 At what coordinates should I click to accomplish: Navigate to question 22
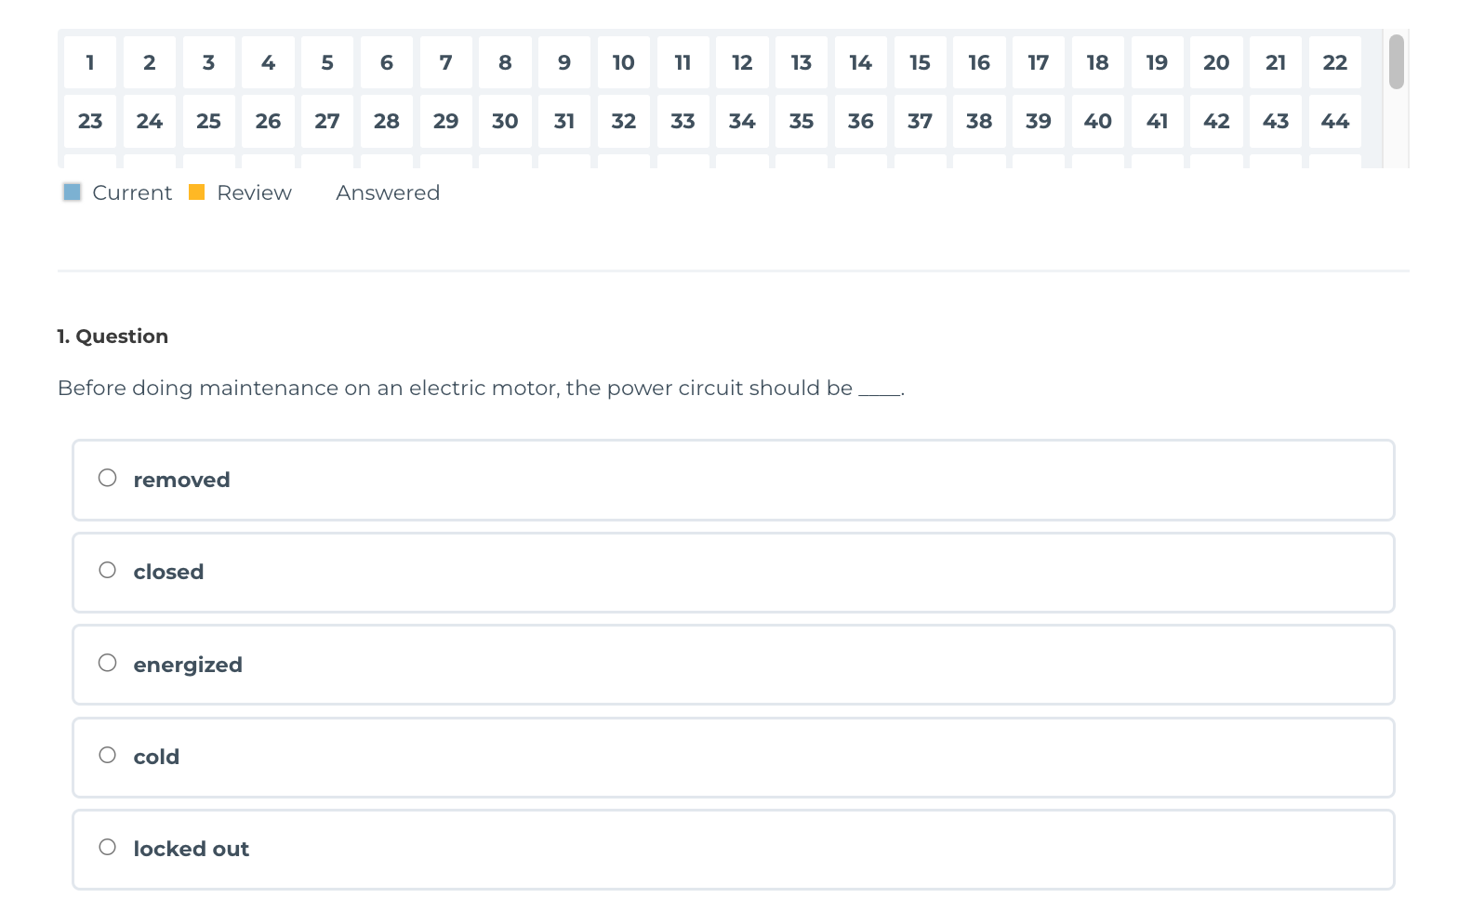point(1334,62)
